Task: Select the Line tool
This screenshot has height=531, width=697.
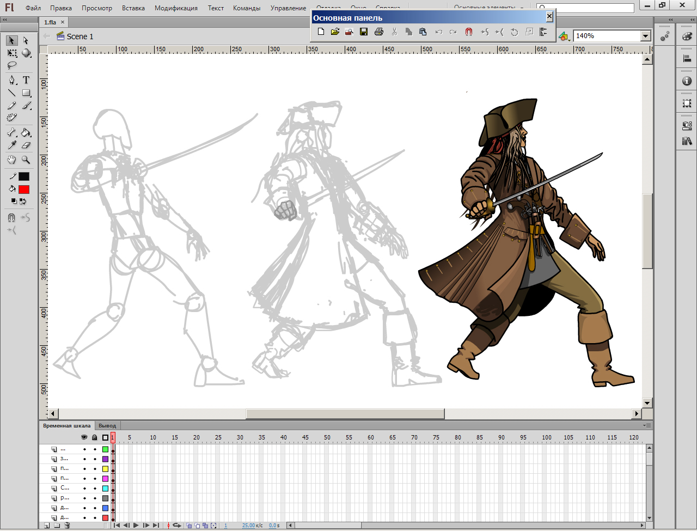Action: (11, 93)
